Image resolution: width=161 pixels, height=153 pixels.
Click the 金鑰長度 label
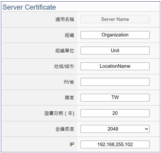pos(65,129)
